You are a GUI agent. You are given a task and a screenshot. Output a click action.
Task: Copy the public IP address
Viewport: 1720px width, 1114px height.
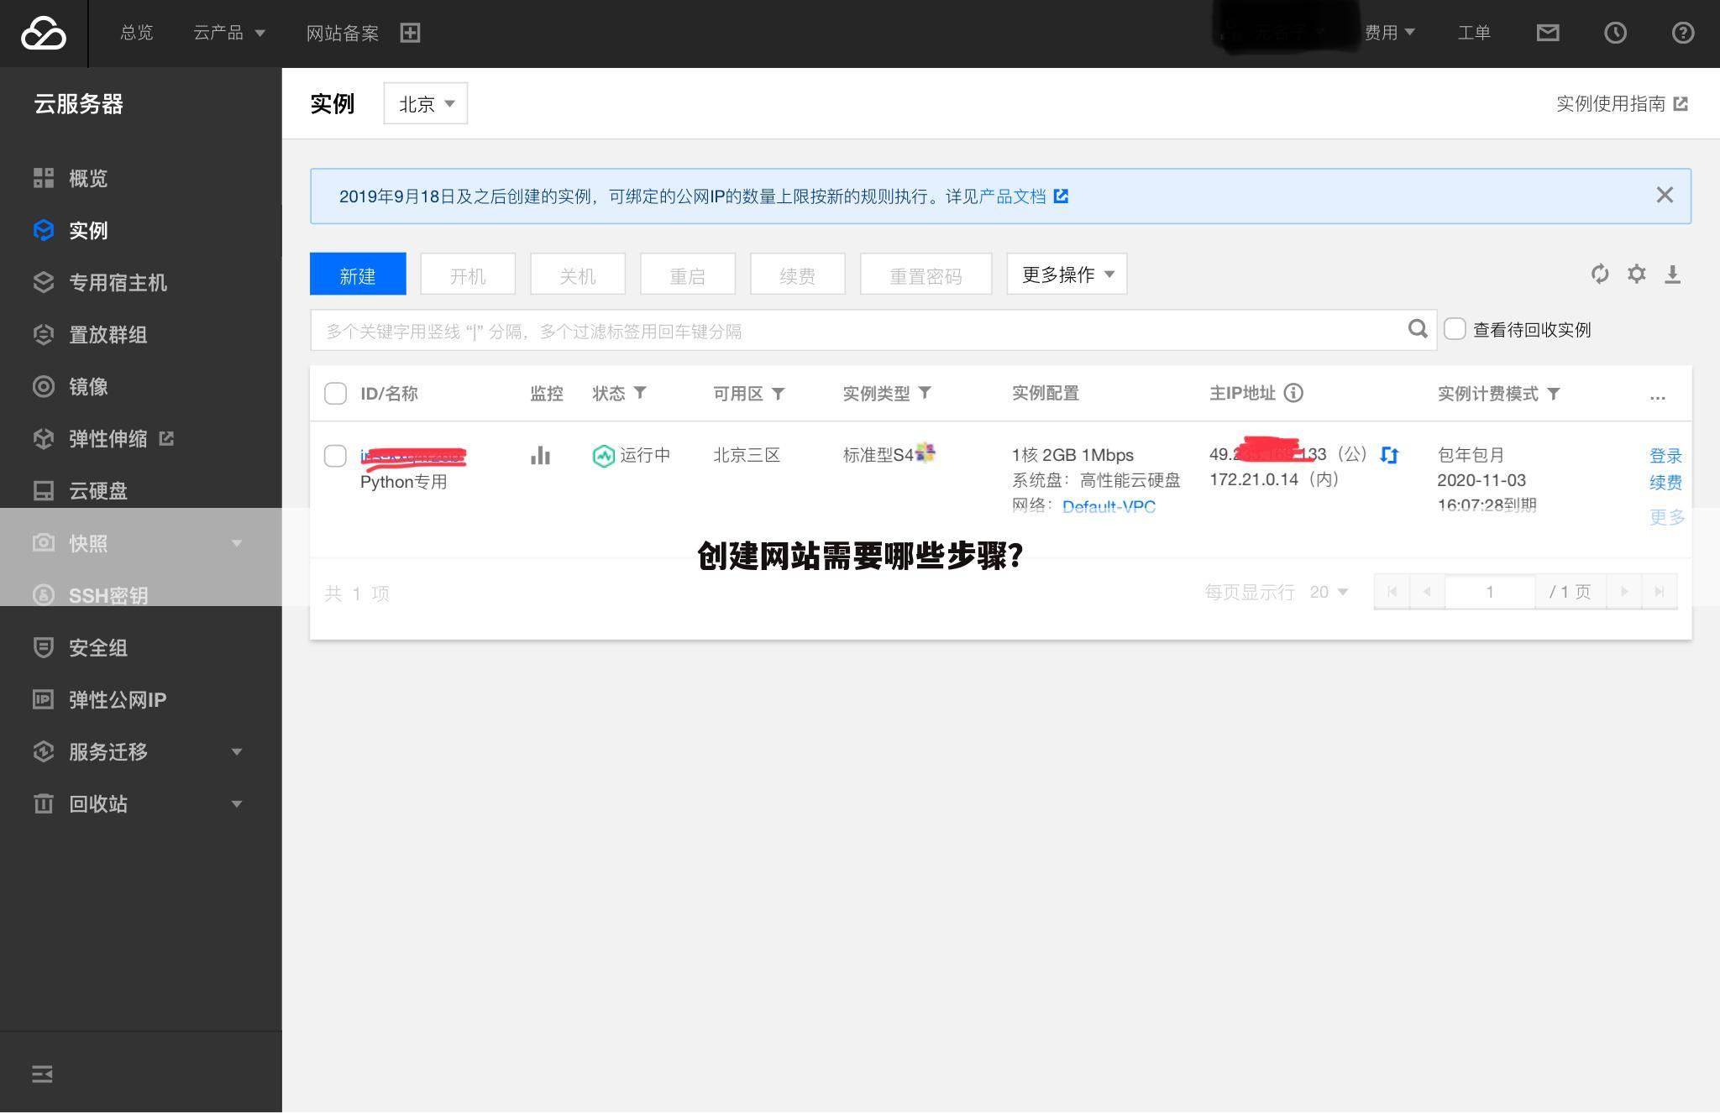[1390, 455]
